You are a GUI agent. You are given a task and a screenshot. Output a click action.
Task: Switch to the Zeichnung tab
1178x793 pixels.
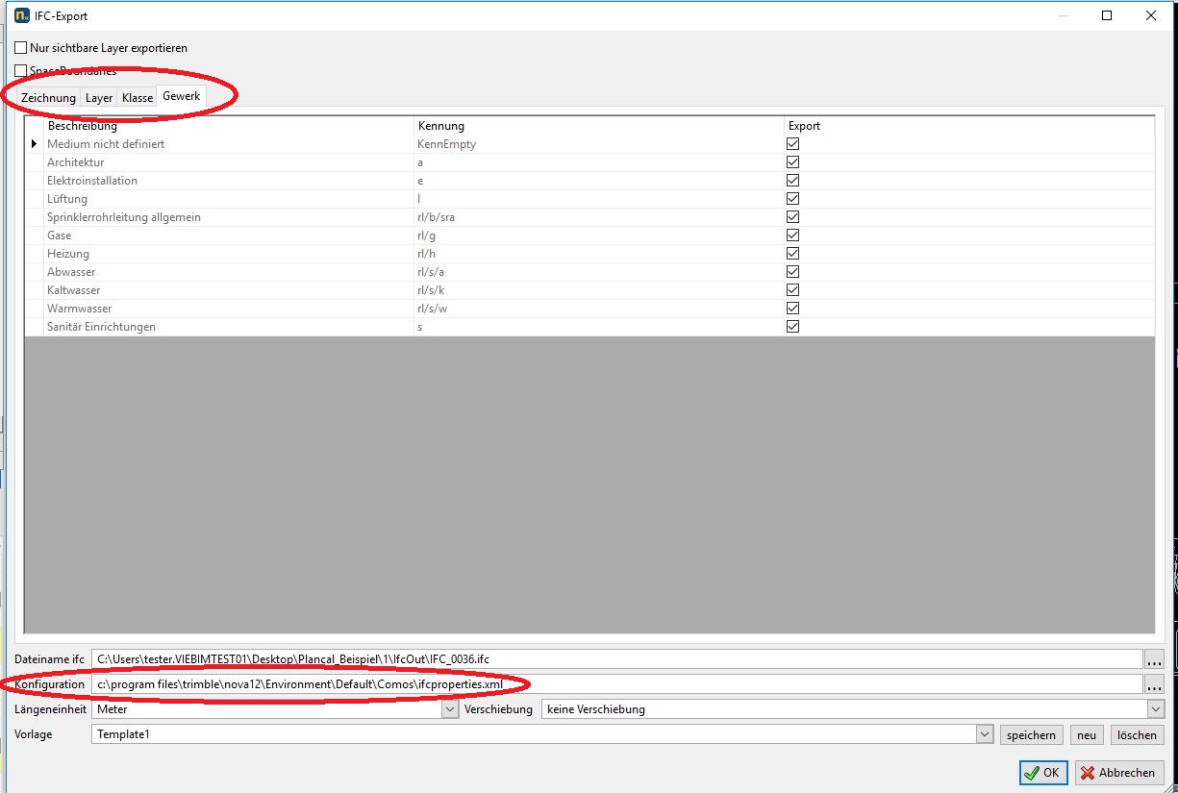(48, 98)
